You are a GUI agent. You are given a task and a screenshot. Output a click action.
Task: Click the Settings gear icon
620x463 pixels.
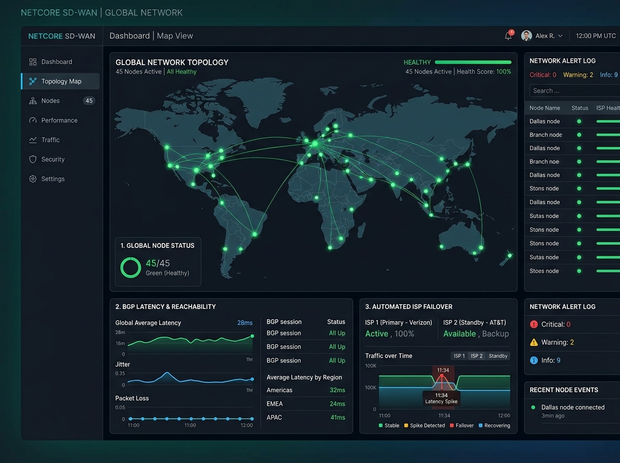[x=33, y=179]
